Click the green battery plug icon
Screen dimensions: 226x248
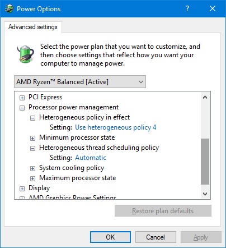pyautogui.click(x=25, y=54)
